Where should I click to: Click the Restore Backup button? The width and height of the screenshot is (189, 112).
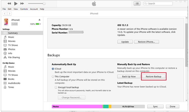pyautogui.click(x=154, y=76)
